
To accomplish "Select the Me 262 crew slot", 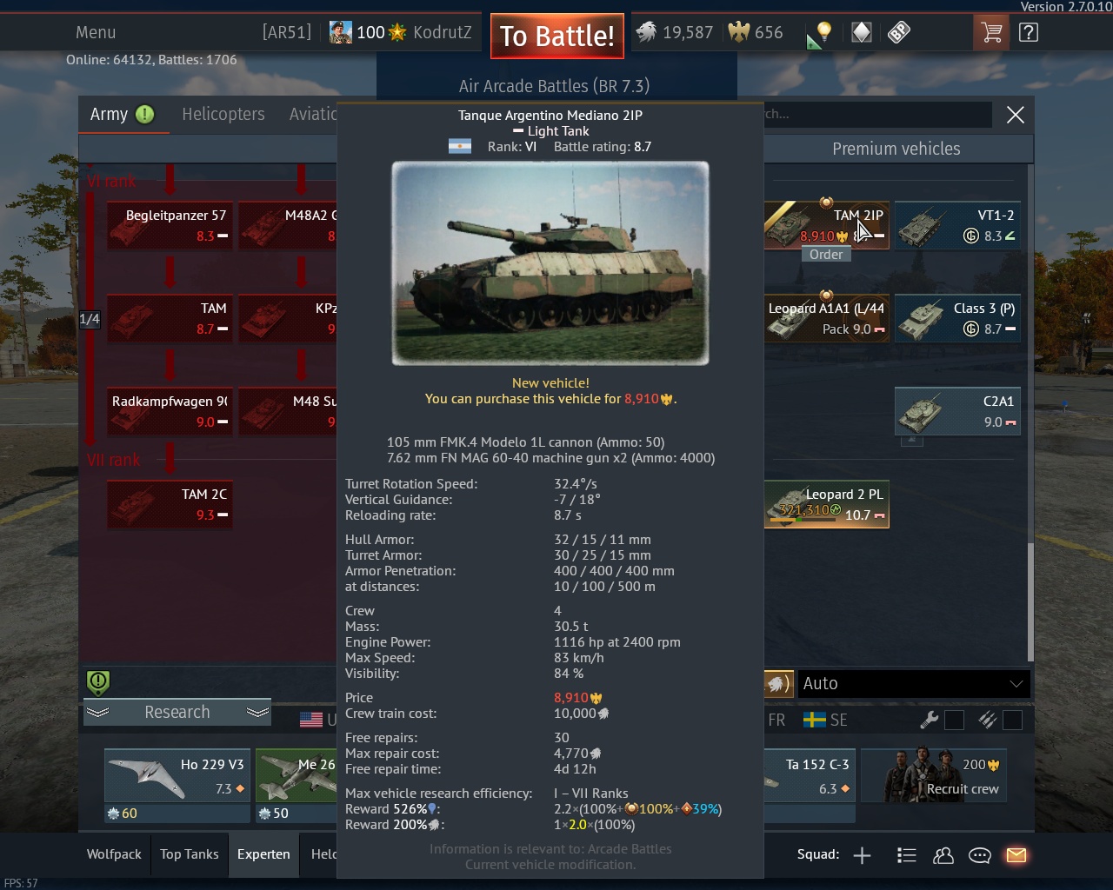I will [x=297, y=775].
